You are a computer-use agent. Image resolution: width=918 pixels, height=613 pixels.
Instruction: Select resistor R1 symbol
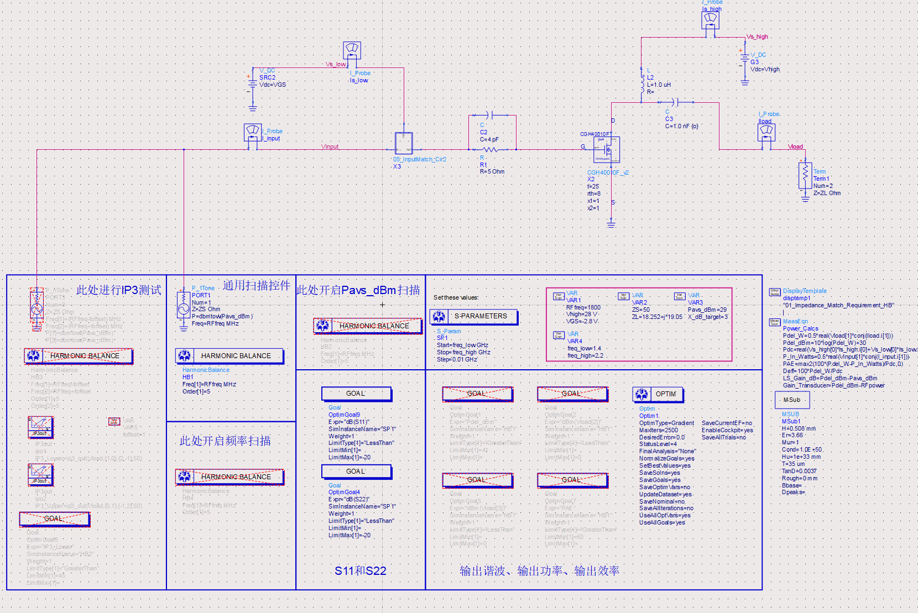click(490, 150)
